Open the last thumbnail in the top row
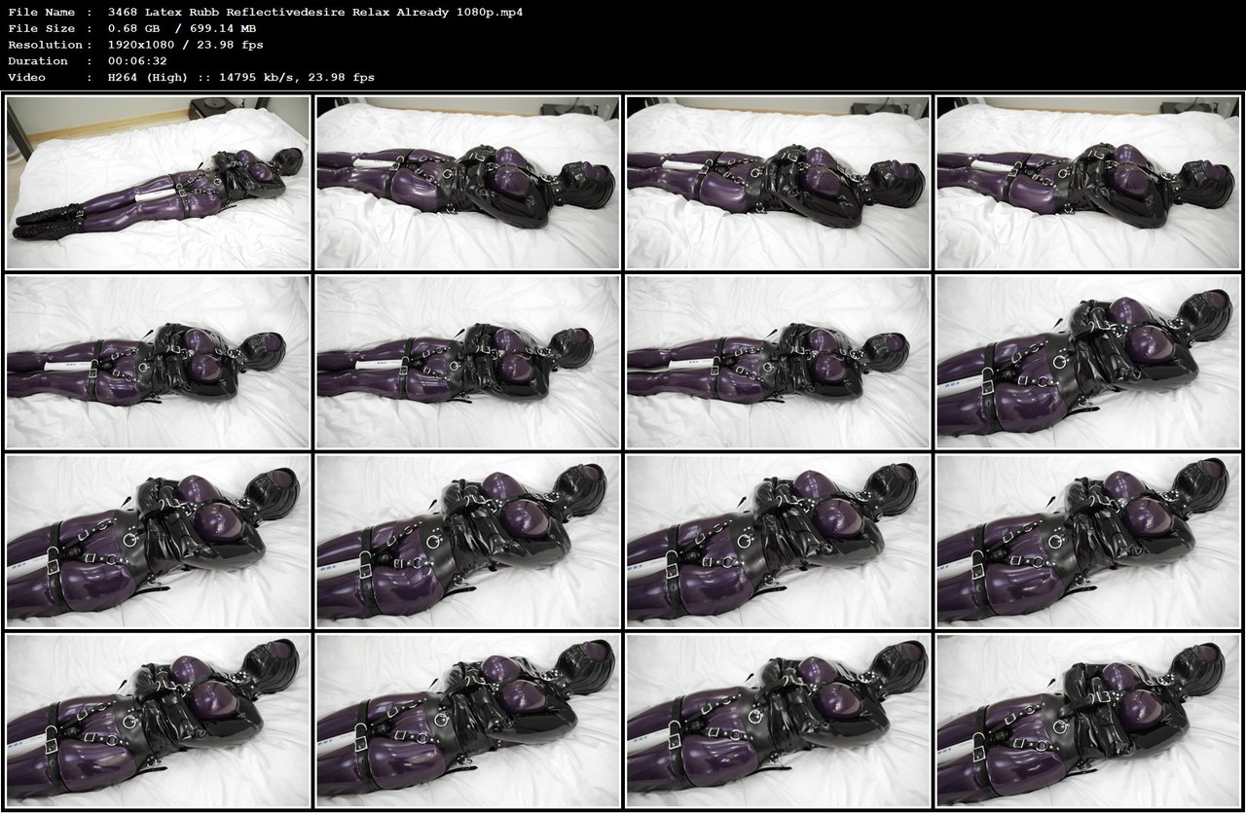The width and height of the screenshot is (1246, 813). (1088, 182)
